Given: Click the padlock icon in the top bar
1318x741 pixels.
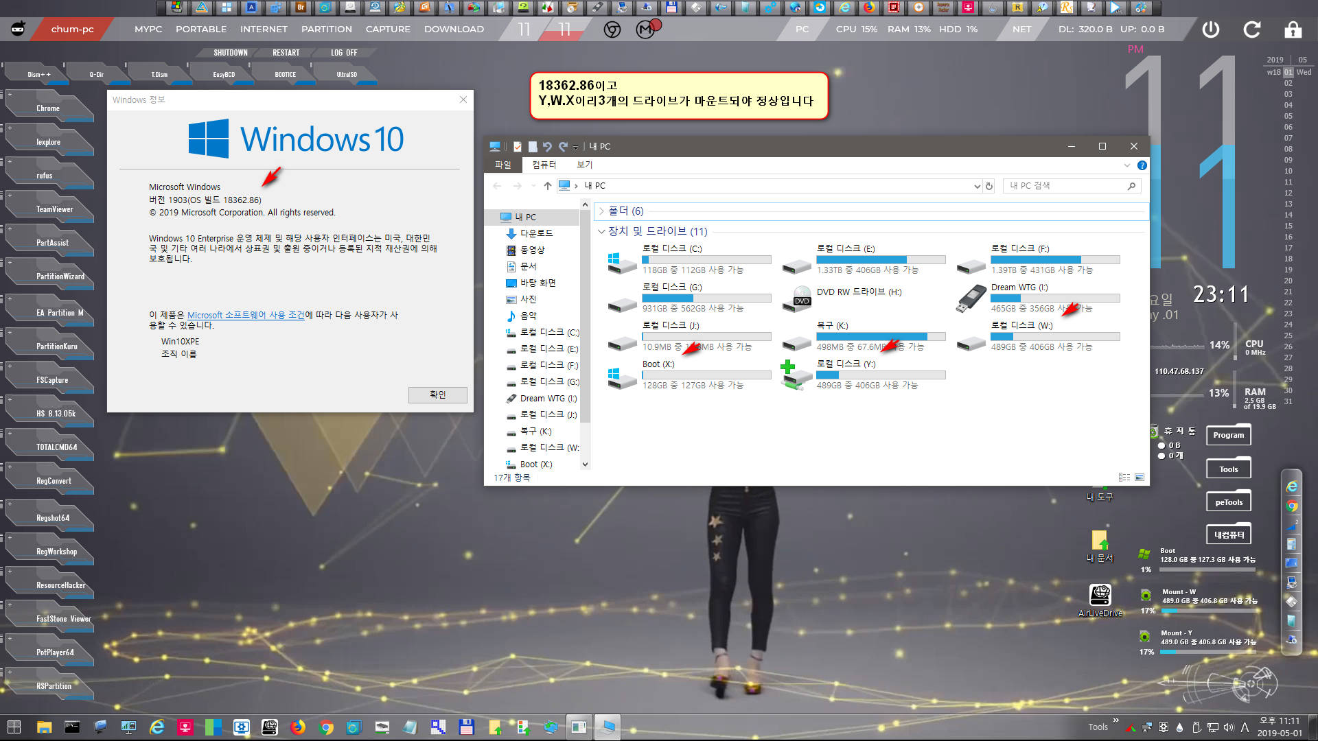Looking at the screenshot, I should 1293,30.
